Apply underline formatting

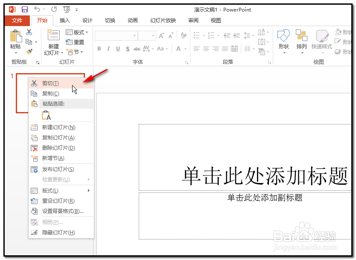click(118, 48)
